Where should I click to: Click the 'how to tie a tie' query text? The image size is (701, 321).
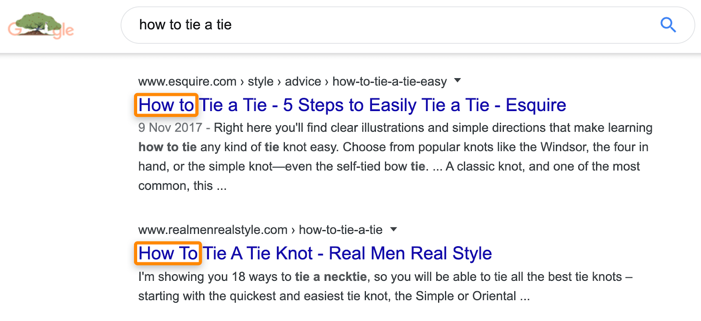(186, 25)
